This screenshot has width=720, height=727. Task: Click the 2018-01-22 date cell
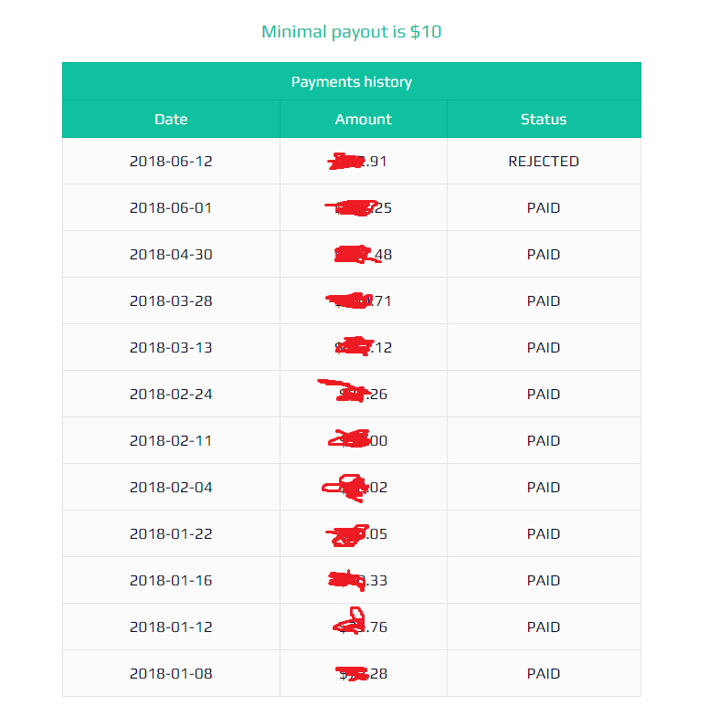click(171, 533)
